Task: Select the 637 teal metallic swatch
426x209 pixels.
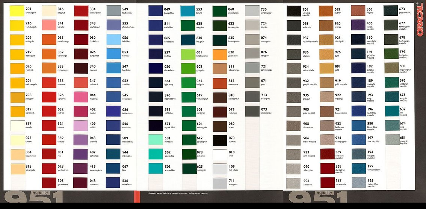Action: 392,111
